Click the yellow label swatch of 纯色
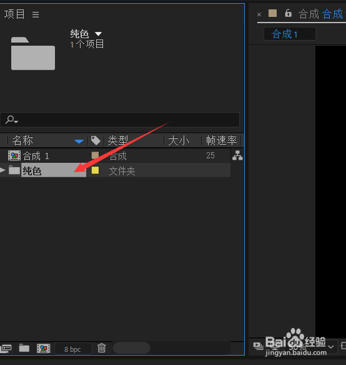The width and height of the screenshot is (346, 365). coord(95,170)
